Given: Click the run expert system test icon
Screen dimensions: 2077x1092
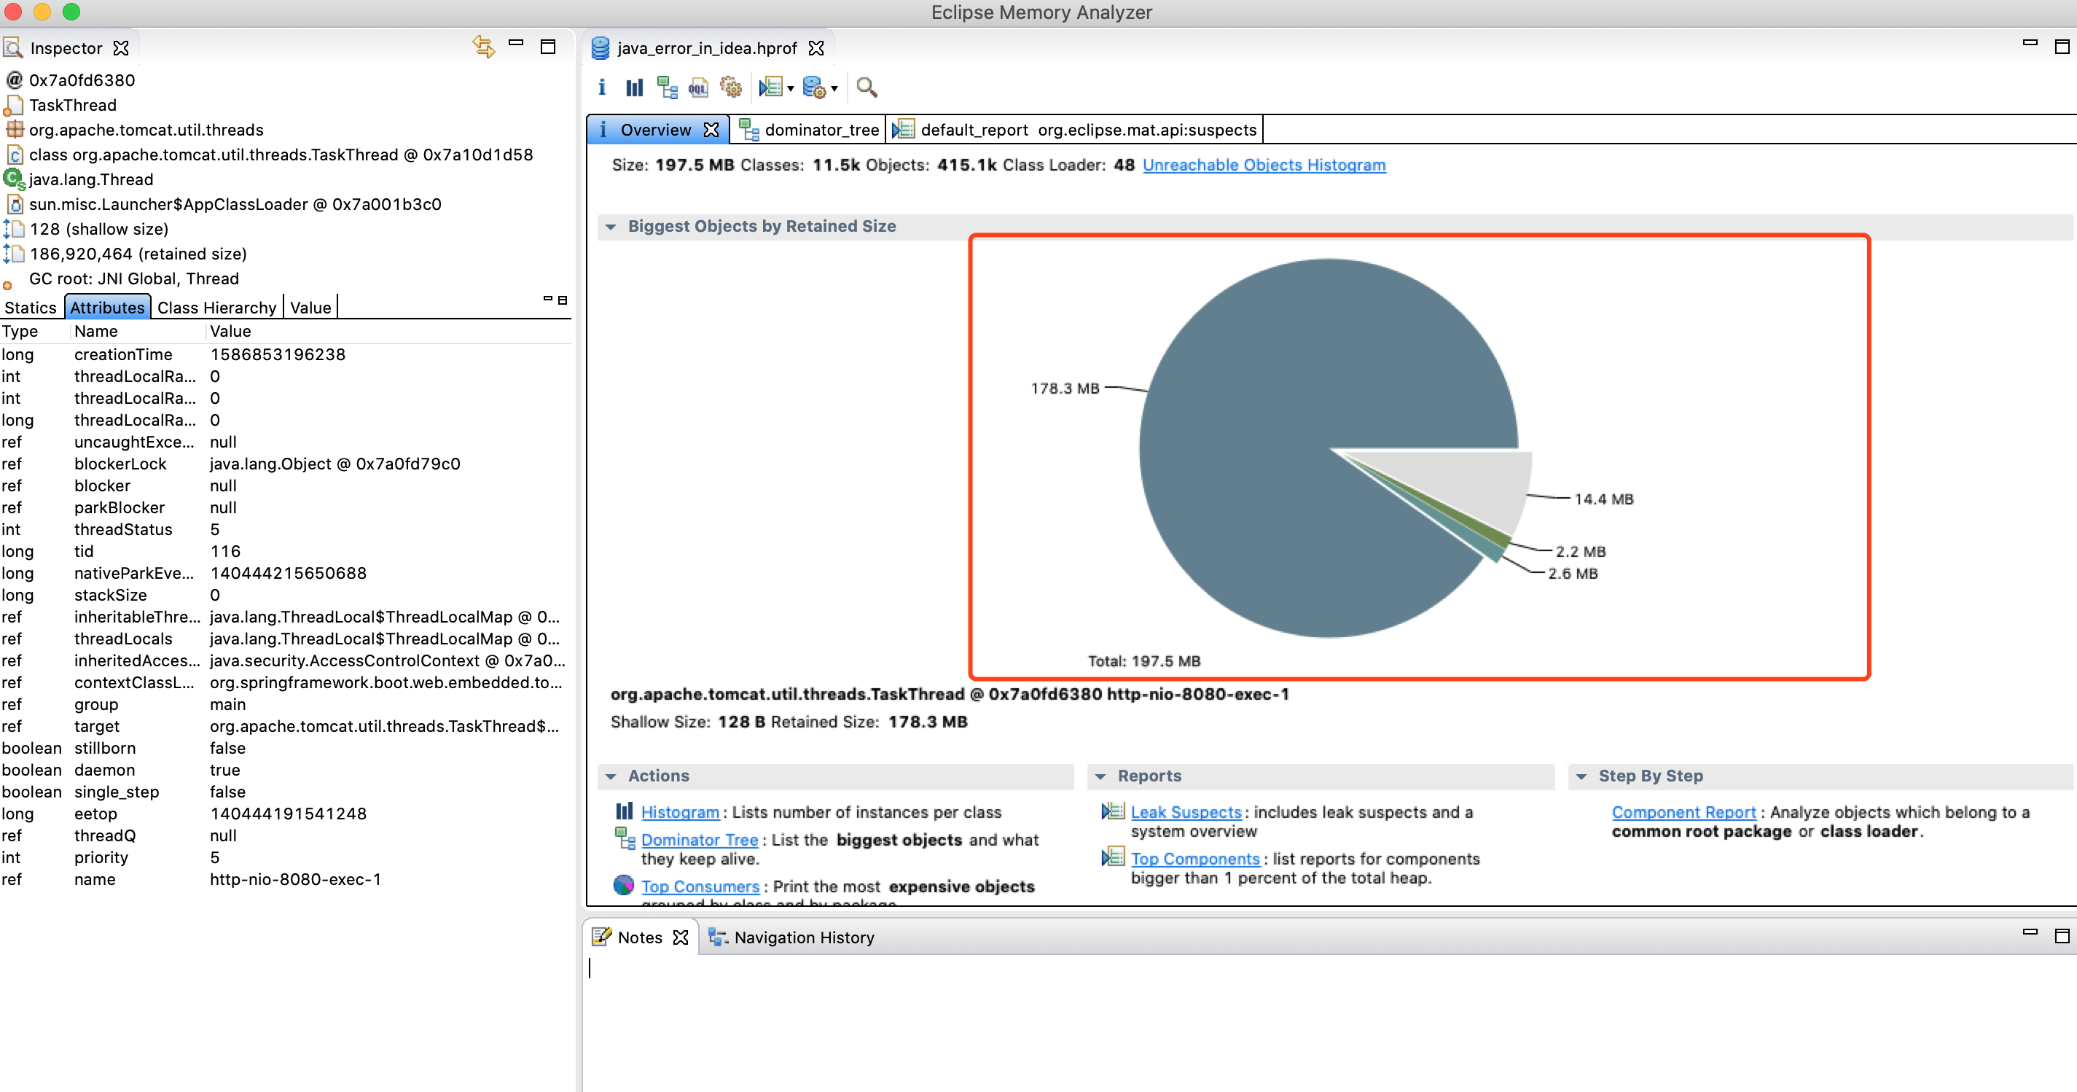Looking at the screenshot, I should pos(771,87).
